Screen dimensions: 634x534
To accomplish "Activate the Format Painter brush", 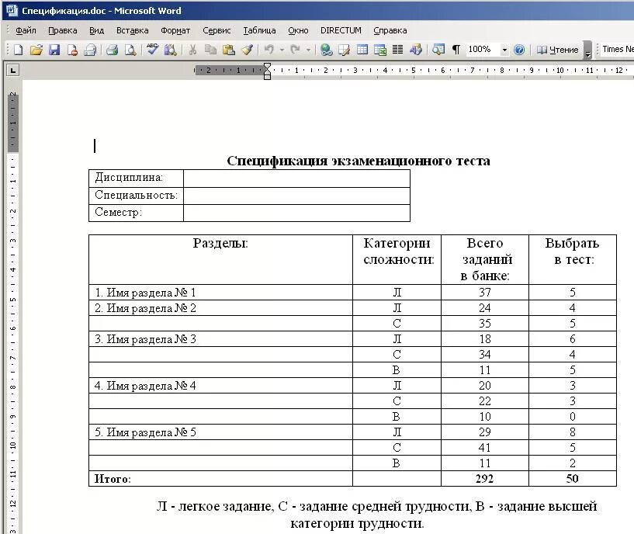I will [247, 50].
